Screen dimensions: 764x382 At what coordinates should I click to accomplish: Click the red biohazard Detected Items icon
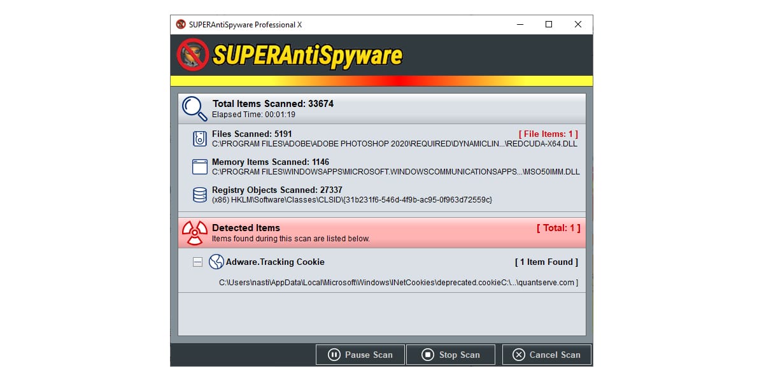(x=195, y=232)
